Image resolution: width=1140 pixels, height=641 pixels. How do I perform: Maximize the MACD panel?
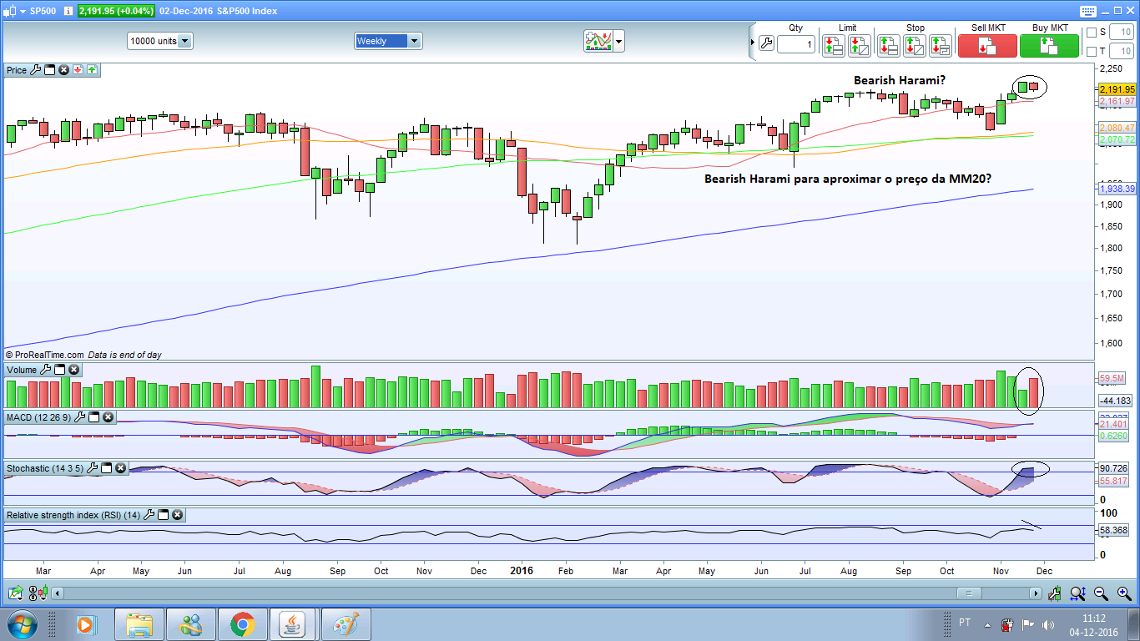[94, 417]
